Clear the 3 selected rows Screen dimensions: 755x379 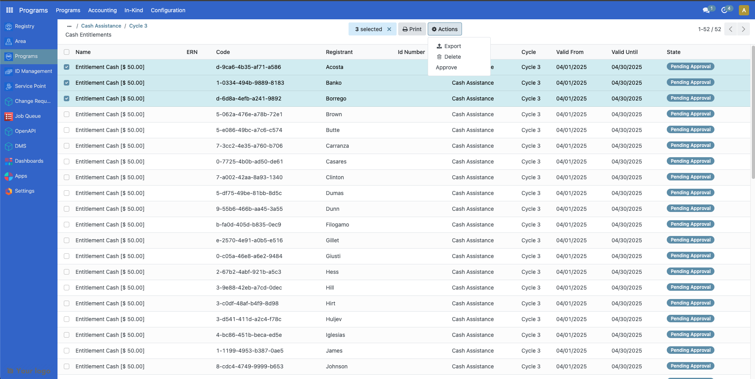pos(389,29)
